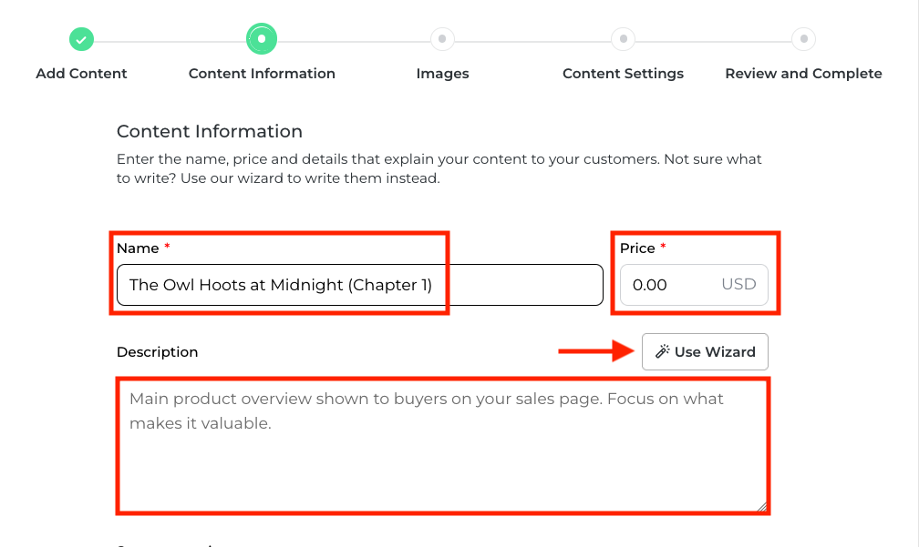Click the Review and Complete step circle
Viewport: 919px width, 547px height.
point(803,40)
